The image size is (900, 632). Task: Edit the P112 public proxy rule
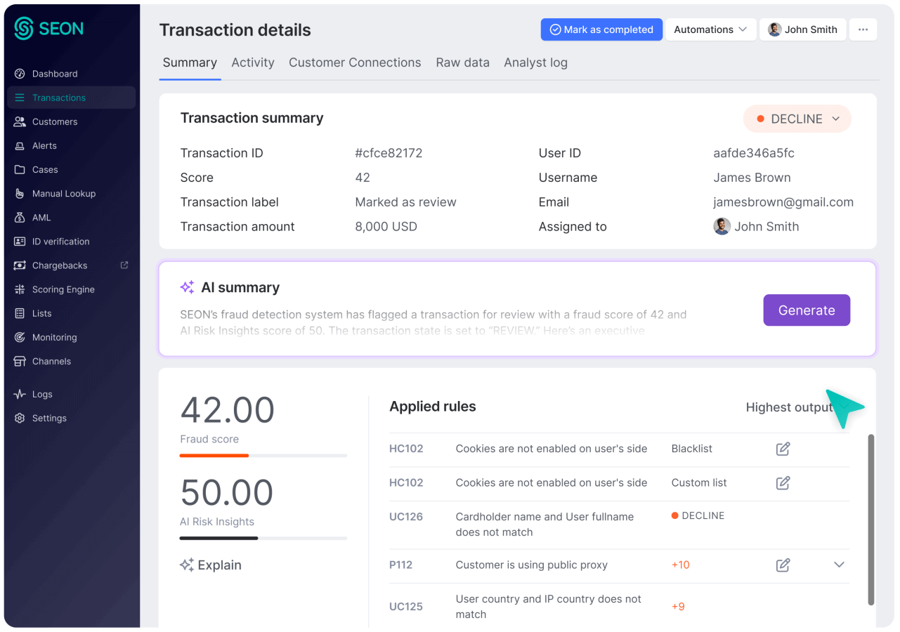pyautogui.click(x=783, y=565)
